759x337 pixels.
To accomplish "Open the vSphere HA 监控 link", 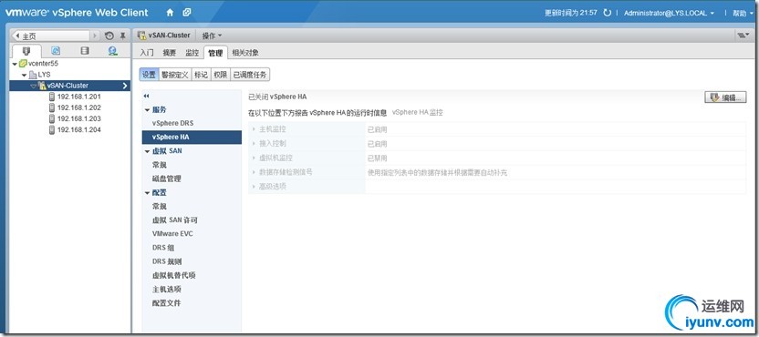I will pyautogui.click(x=417, y=112).
